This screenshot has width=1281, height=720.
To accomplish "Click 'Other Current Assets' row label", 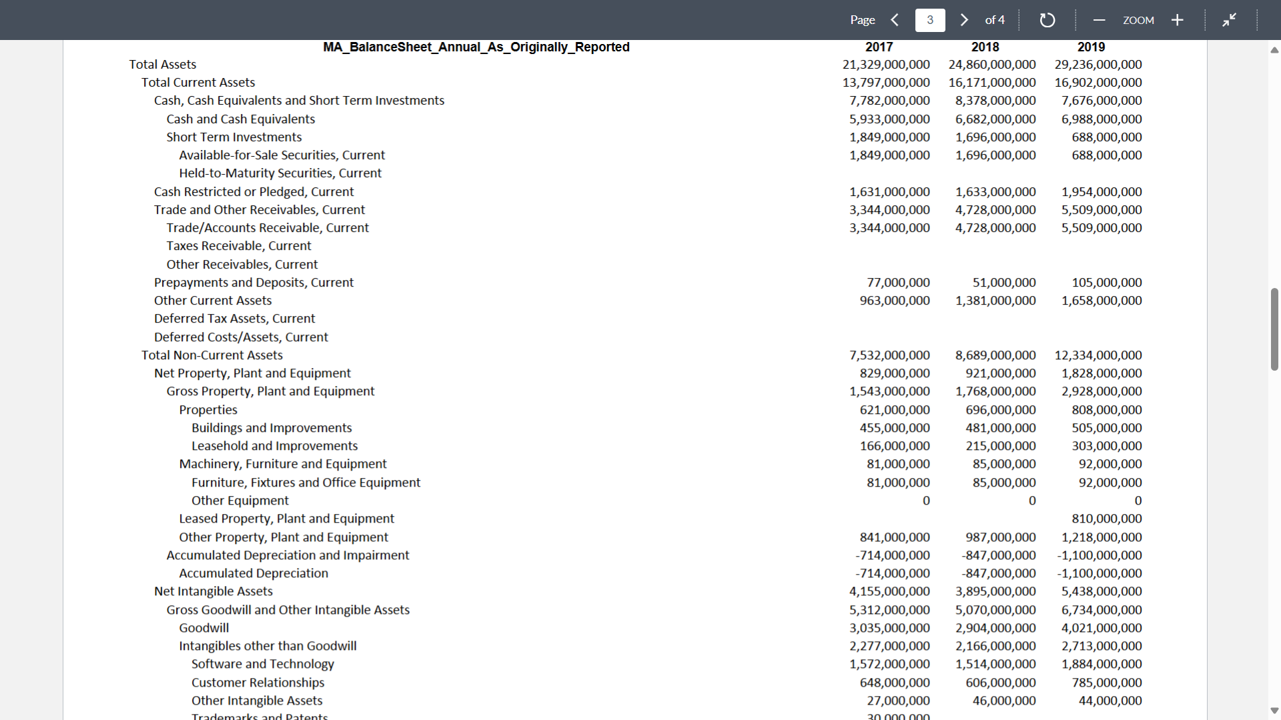I will pyautogui.click(x=213, y=301).
